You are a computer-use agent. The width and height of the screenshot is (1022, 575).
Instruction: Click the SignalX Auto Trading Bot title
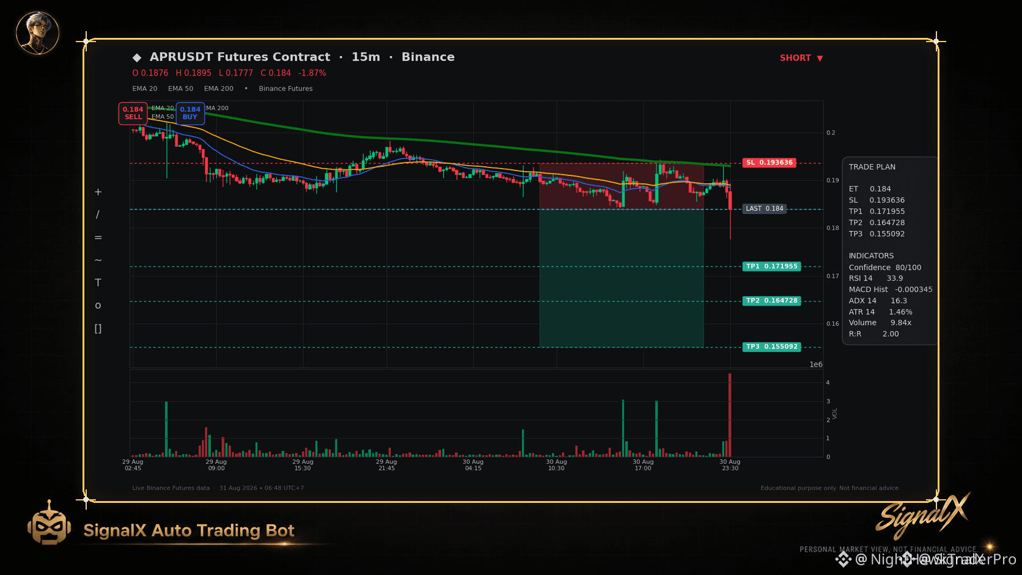189,530
